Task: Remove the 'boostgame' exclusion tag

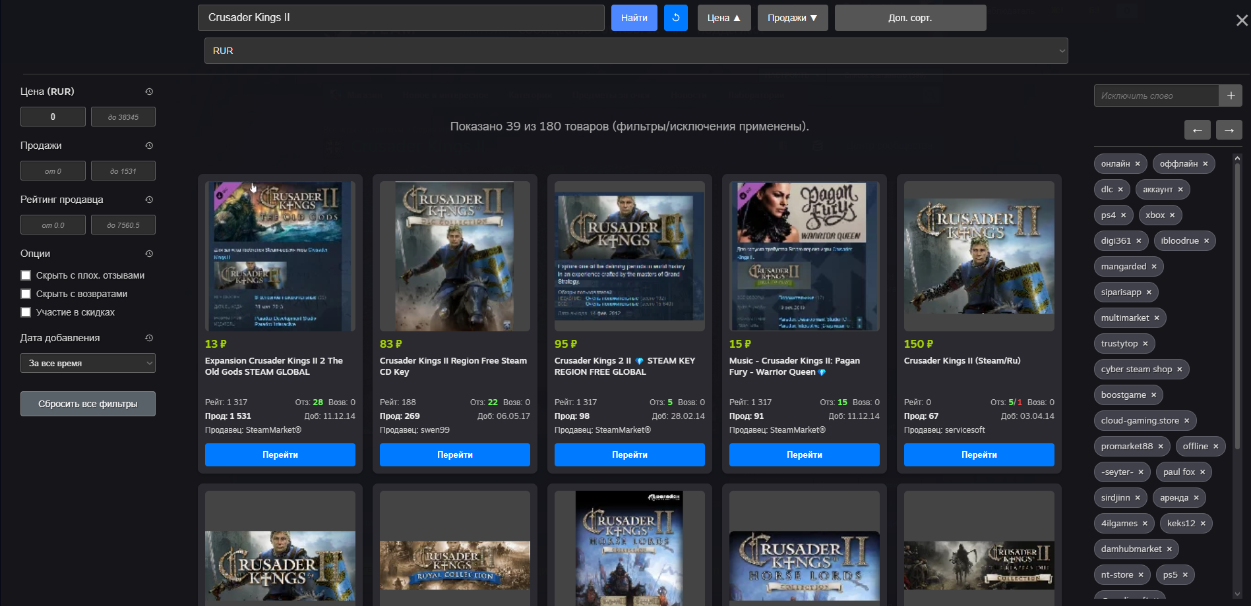Action: tap(1154, 395)
